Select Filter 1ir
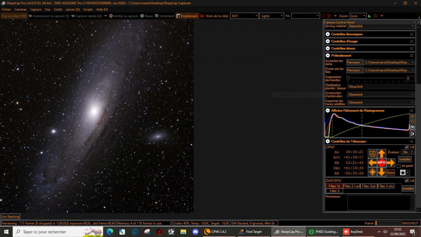 point(334,186)
